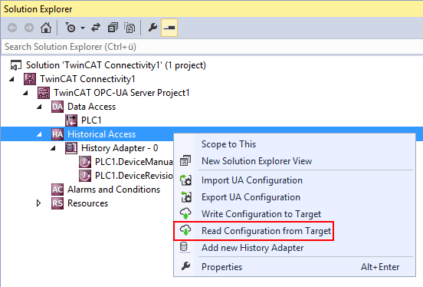
Task: Click the History Adapter database icon
Action: pyautogui.click(x=71, y=148)
